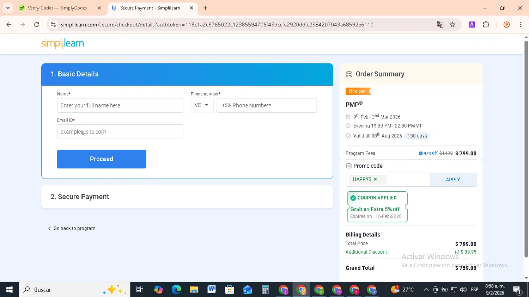Open Calculator from taskbar
Image resolution: width=529 pixels, height=297 pixels.
pyautogui.click(x=265, y=290)
